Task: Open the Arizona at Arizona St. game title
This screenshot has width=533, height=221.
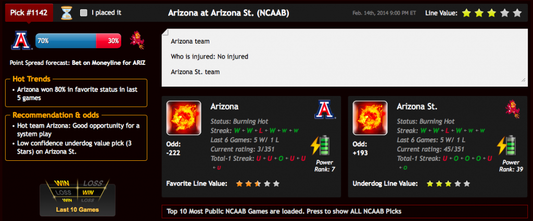Action: 229,13
